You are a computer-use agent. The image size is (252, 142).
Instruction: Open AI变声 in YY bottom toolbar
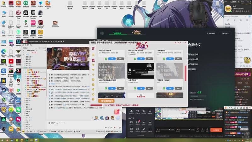click(77, 132)
